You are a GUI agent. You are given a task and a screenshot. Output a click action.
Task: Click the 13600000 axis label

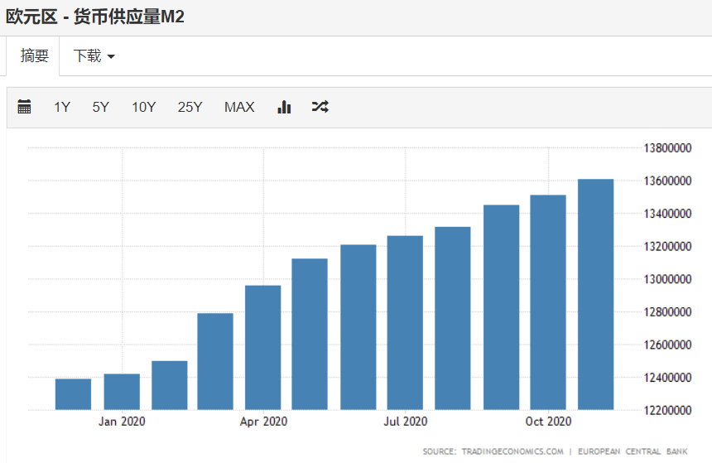tap(667, 181)
